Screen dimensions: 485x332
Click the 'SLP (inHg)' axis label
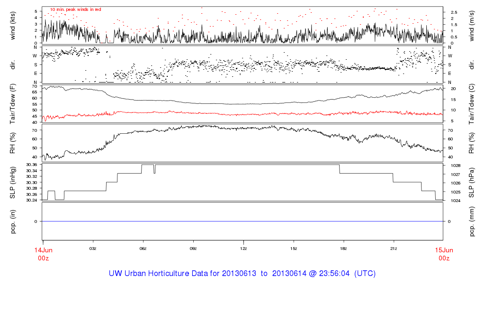(x=13, y=183)
